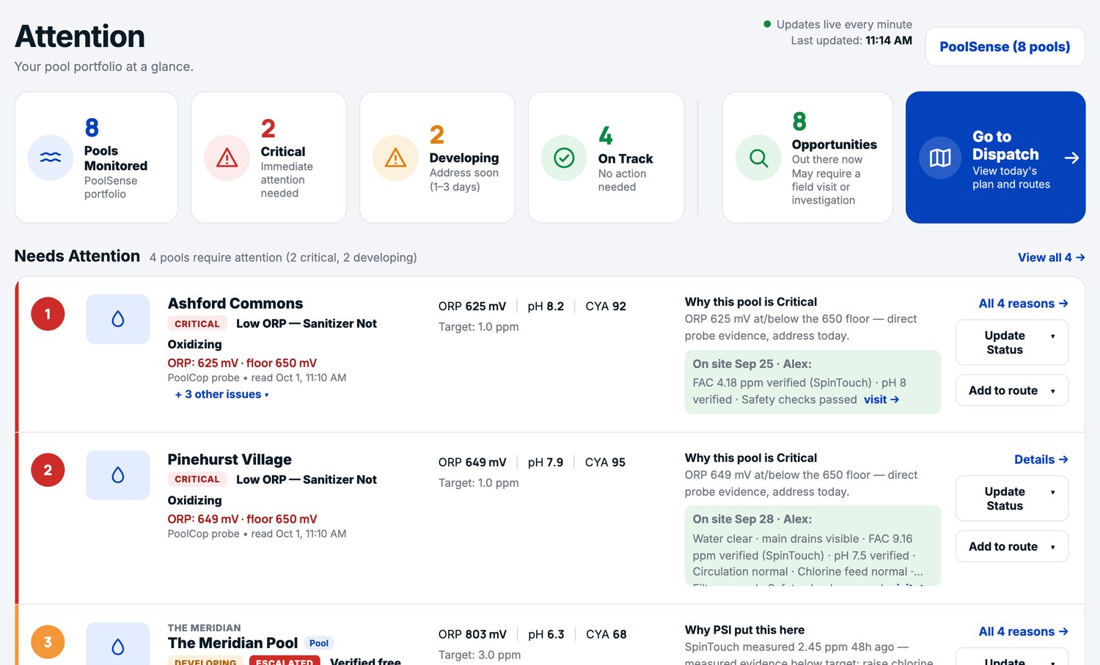
Task: Click 'ORP 625 mV' reading for Ashford Commons
Action: coord(472,306)
